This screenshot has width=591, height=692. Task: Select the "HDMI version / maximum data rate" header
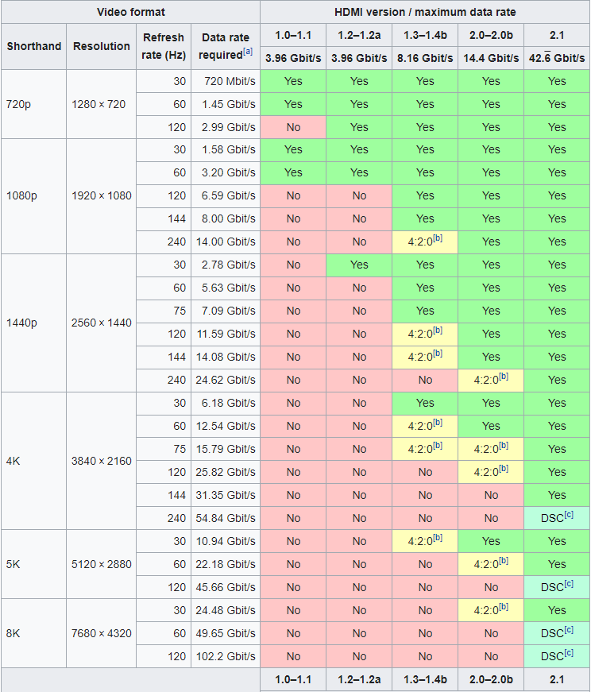pos(425,12)
